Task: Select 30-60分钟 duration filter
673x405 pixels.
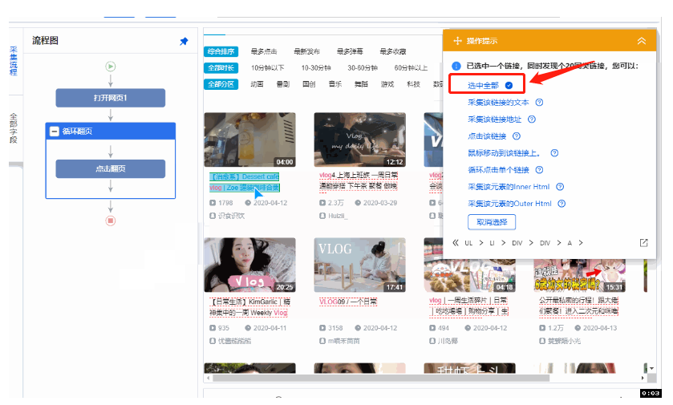Action: [x=363, y=68]
